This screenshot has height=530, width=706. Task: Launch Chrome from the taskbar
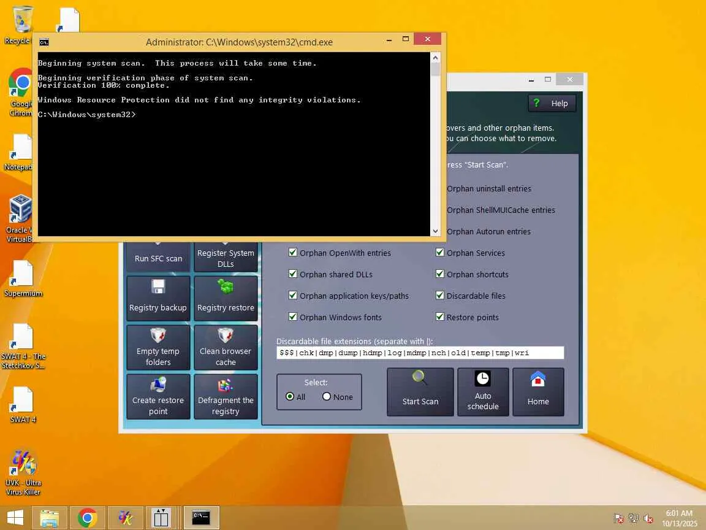(88, 518)
